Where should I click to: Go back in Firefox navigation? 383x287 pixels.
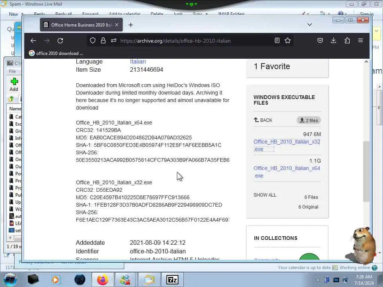point(33,41)
